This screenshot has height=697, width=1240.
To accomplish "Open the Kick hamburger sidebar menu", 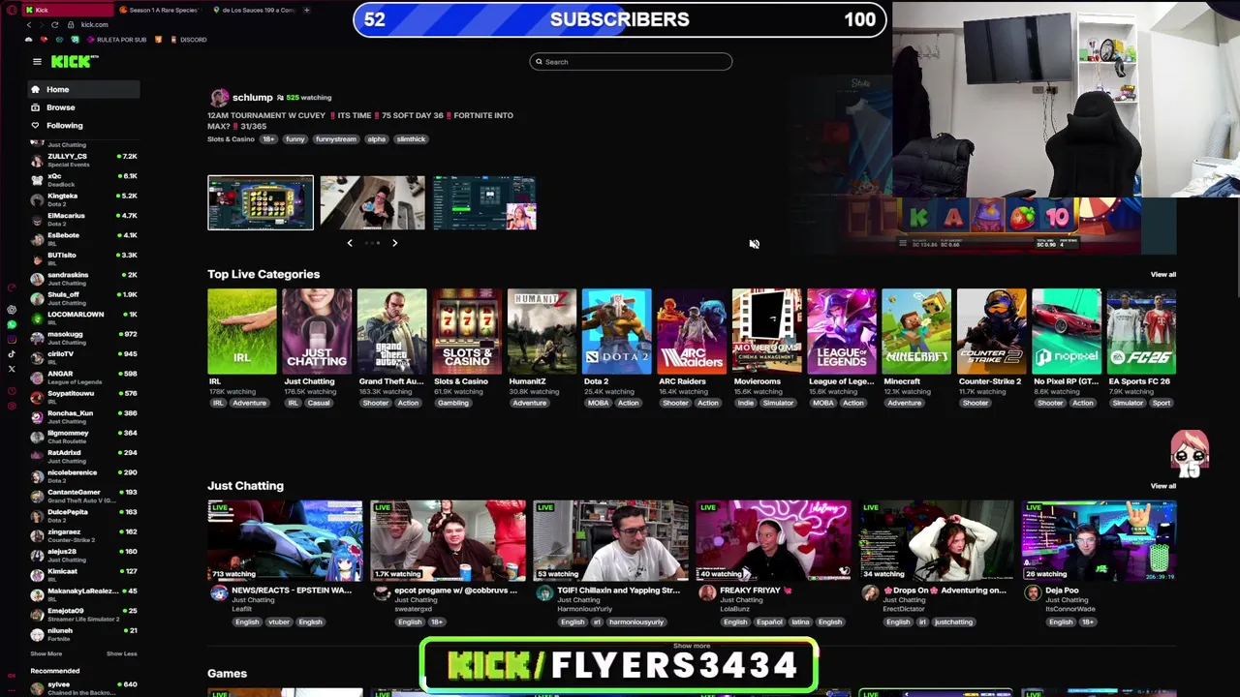I will click(x=37, y=62).
